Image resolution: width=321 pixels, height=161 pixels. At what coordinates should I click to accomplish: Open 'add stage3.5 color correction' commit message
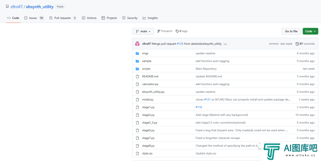click(x=221, y=123)
